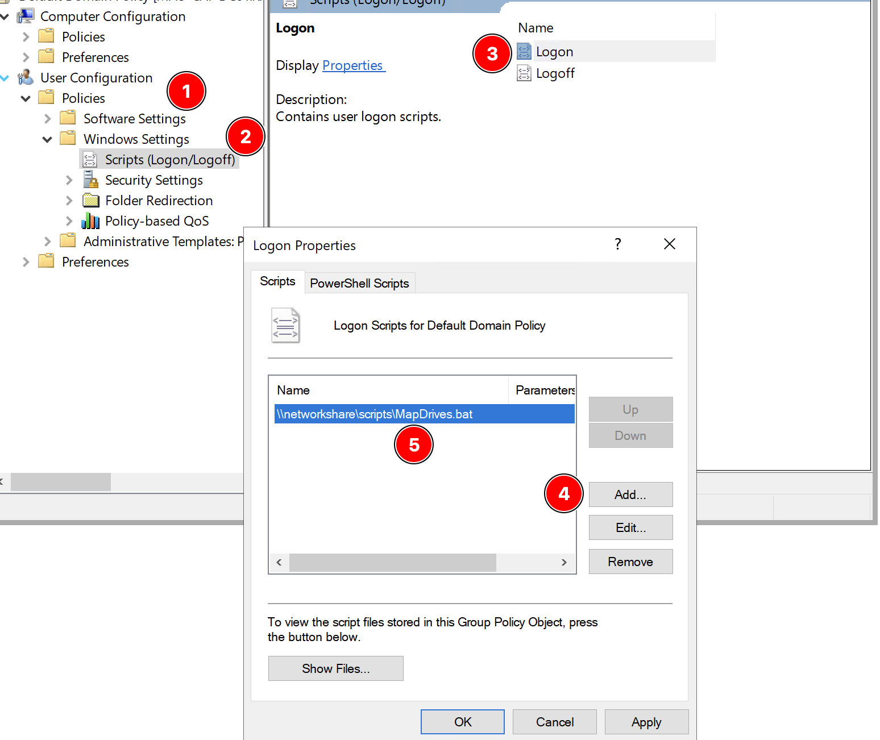Expand the Security Settings node

point(69,180)
